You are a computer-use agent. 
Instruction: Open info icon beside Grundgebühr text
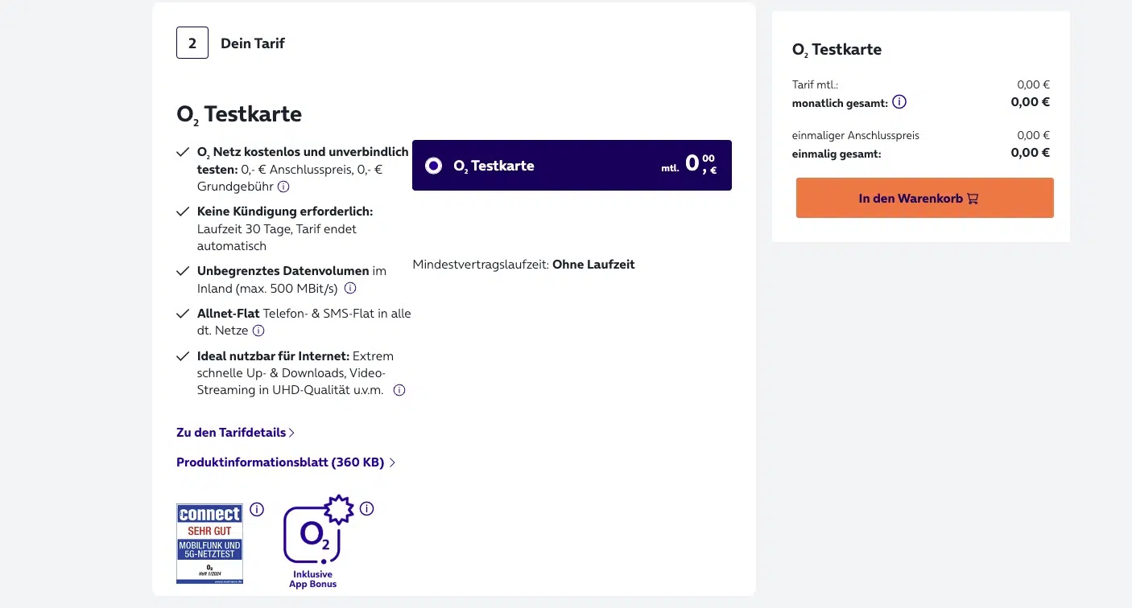pos(283,187)
